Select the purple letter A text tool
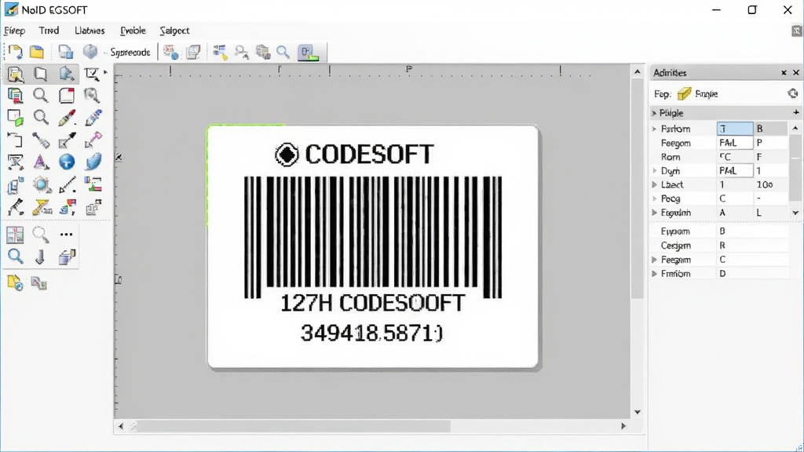This screenshot has width=804, height=452. (x=41, y=162)
